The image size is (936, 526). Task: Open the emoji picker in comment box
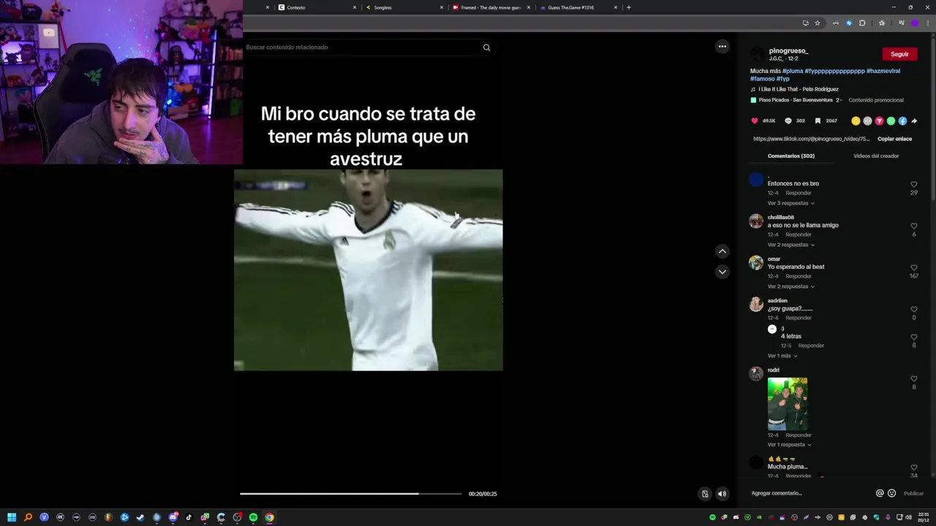pos(891,493)
